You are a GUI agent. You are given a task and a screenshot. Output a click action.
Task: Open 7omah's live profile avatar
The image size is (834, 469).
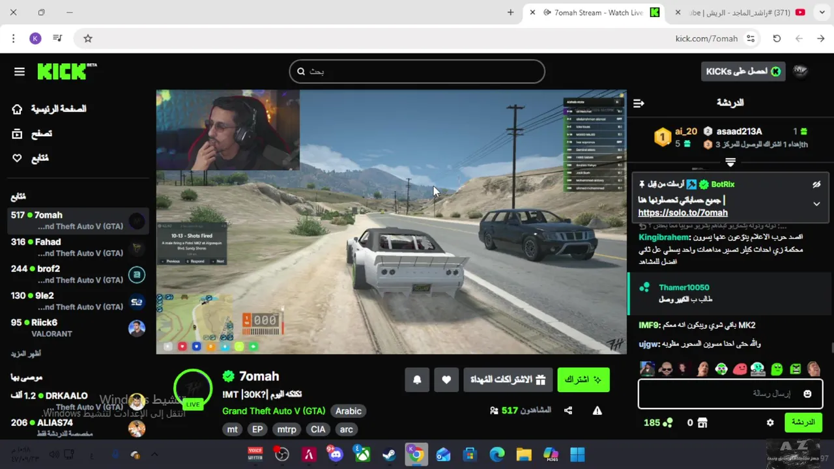coord(193,389)
